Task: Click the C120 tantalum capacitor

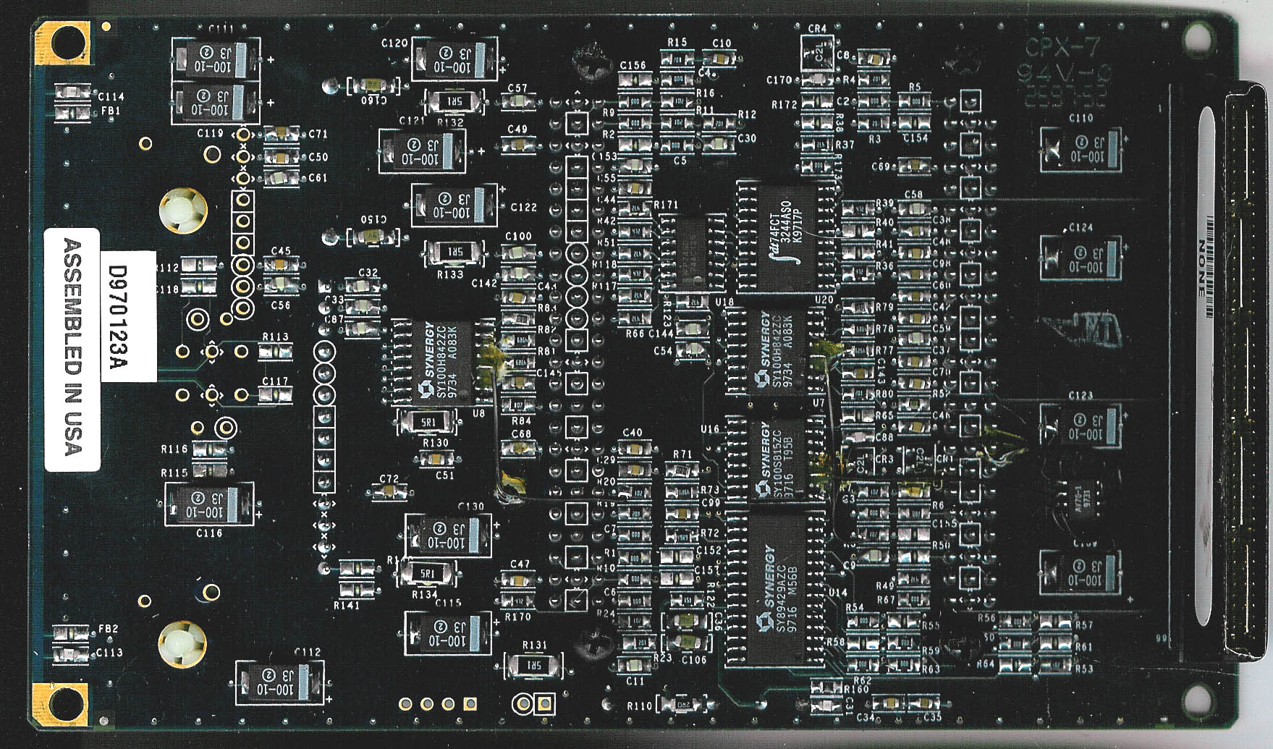Action: coord(454,59)
